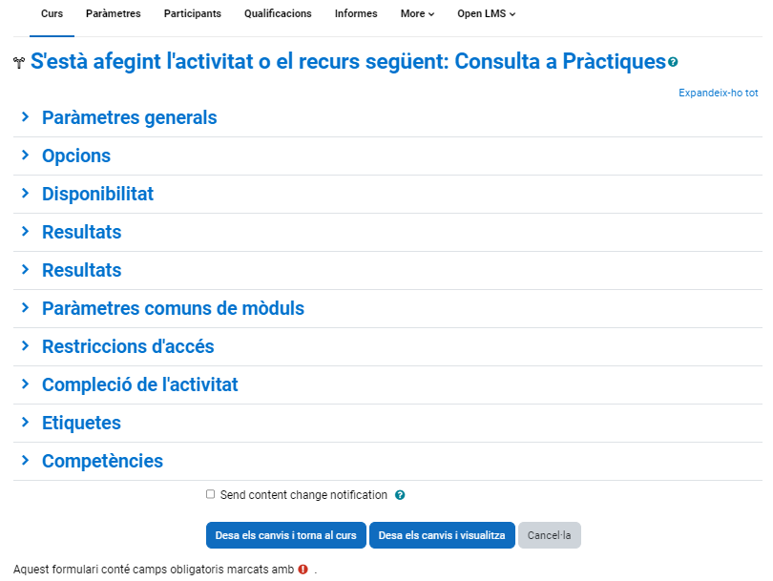Screen dimensions: 773x581
Task: Click the Expandeix-ho tot link
Action: [718, 93]
